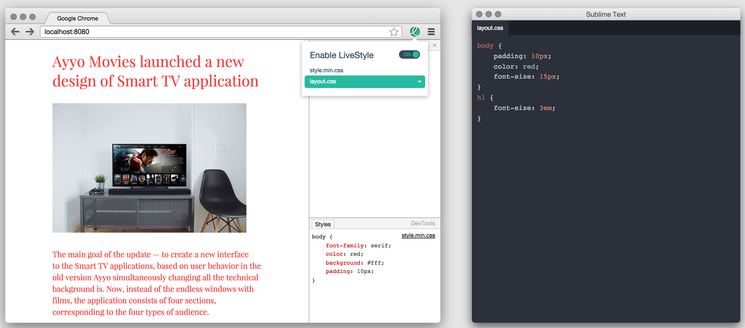Open the Chrome hamburger menu
The width and height of the screenshot is (745, 328).
(x=431, y=32)
